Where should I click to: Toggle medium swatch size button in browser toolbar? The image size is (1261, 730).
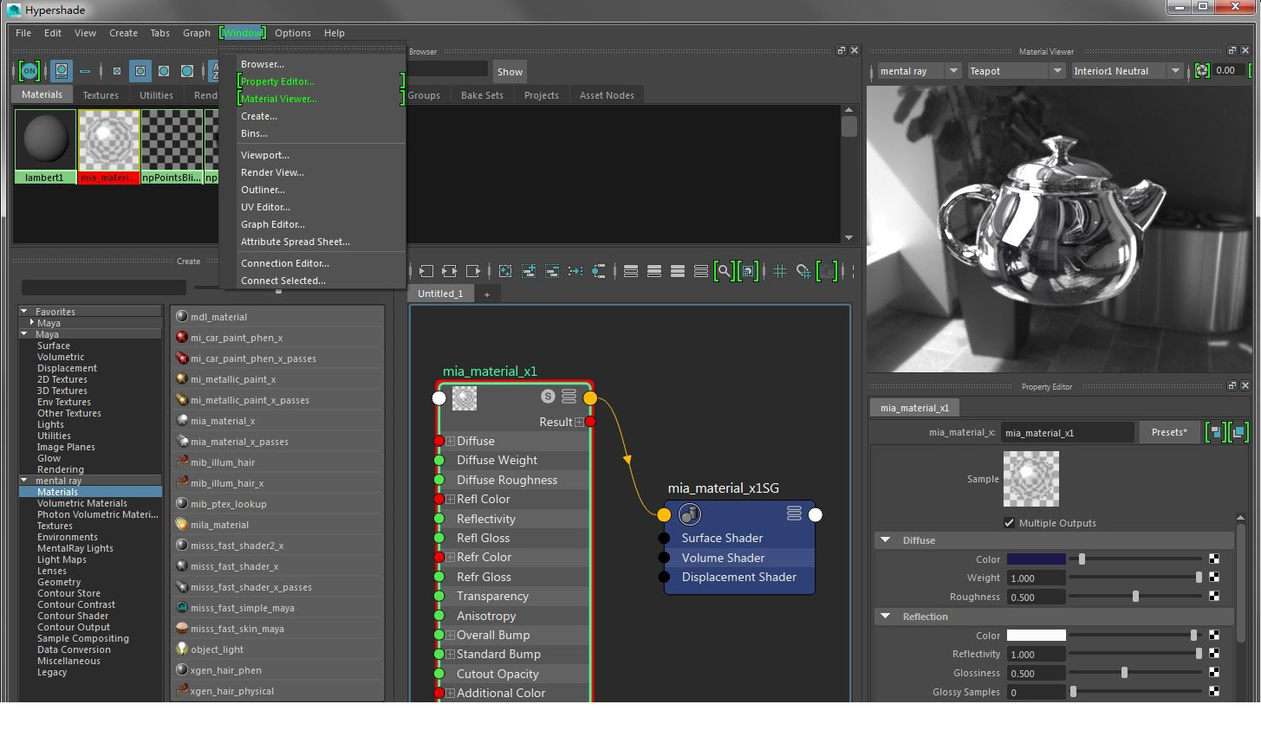tap(140, 71)
